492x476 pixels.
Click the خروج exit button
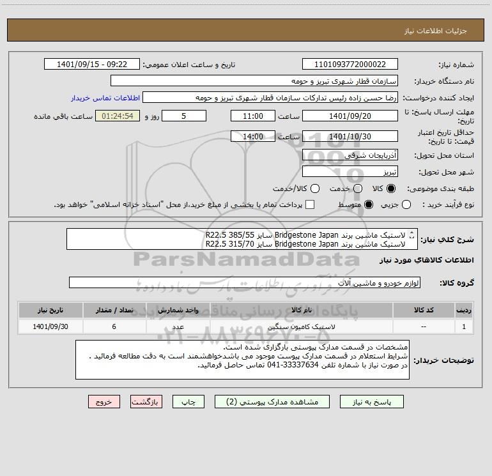coord(104,402)
